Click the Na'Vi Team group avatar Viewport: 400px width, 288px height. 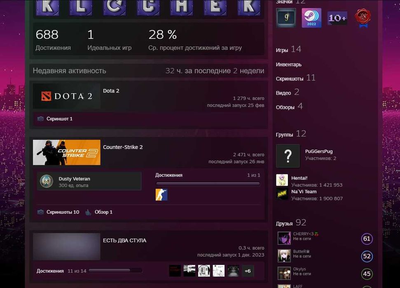282,194
